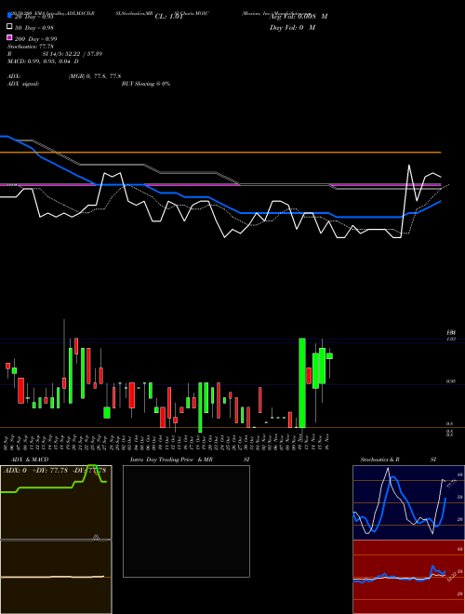Click the 'BUY Slowing @ 0%' signal text
The height and width of the screenshot is (614, 465).
[146, 84]
